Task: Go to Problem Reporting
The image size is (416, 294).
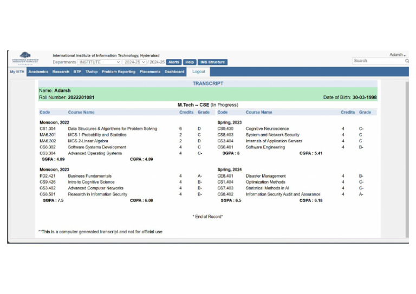Action: [x=119, y=71]
